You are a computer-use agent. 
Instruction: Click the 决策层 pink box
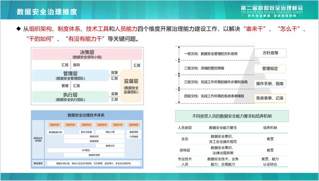click(x=87, y=54)
